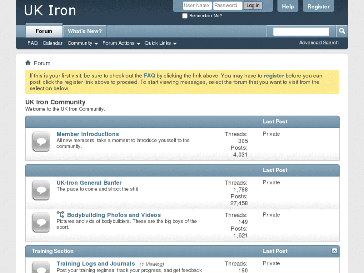Click the UK Iron site logo
Viewport: 364px width, 273px height.
click(50, 11)
